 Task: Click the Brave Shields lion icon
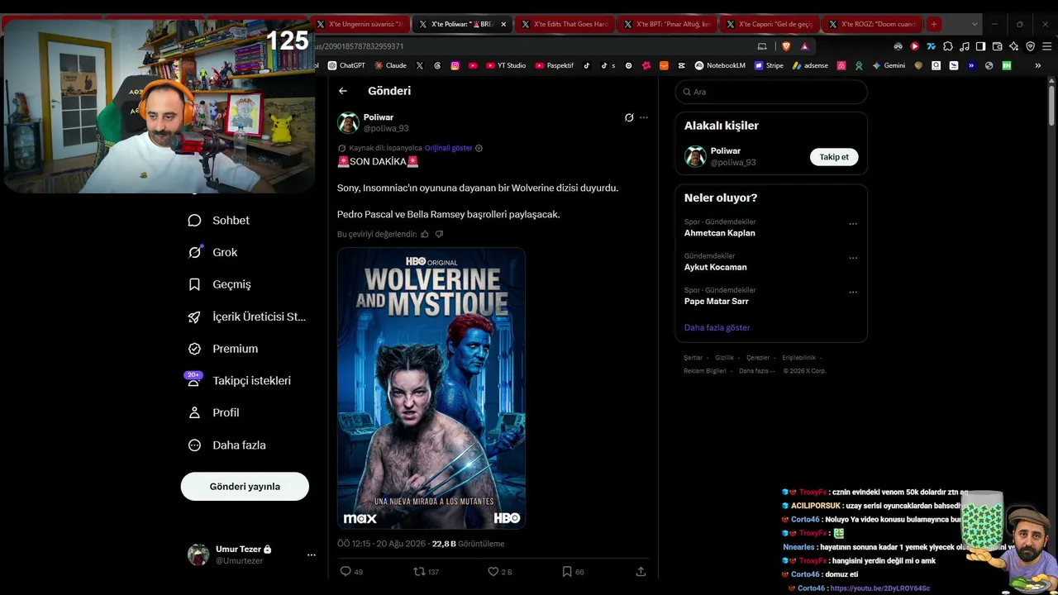pyautogui.click(x=786, y=46)
